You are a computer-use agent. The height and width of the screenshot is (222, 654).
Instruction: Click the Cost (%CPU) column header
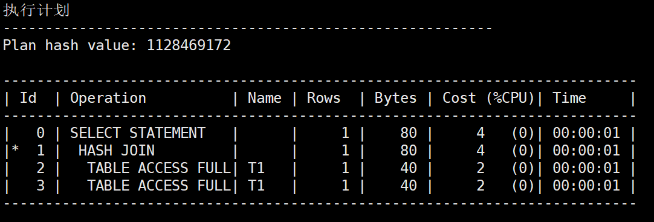coord(488,99)
